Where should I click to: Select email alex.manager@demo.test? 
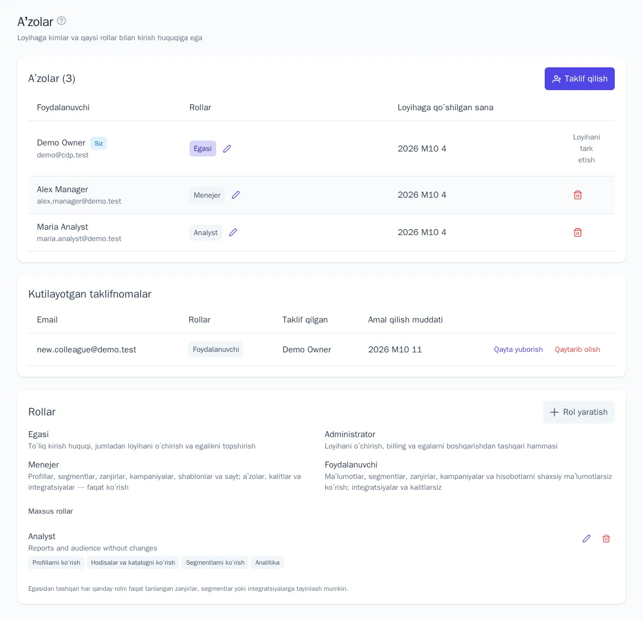pyautogui.click(x=79, y=201)
